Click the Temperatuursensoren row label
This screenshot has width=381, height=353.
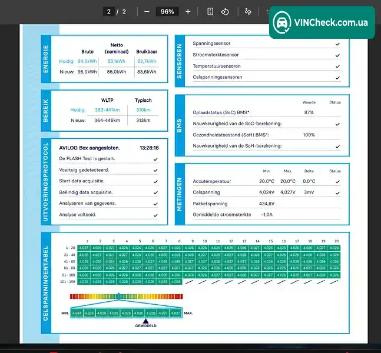217,66
